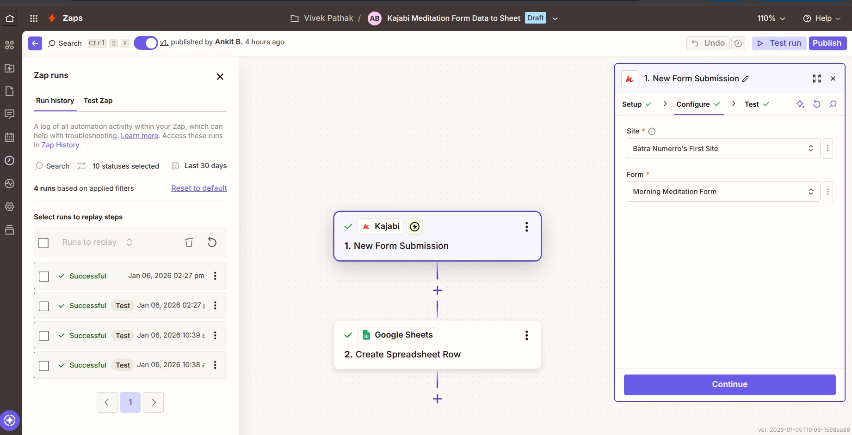Viewport: 852px width, 435px height.
Task: Expand the Draft zap title dropdown arrow
Action: pyautogui.click(x=555, y=18)
